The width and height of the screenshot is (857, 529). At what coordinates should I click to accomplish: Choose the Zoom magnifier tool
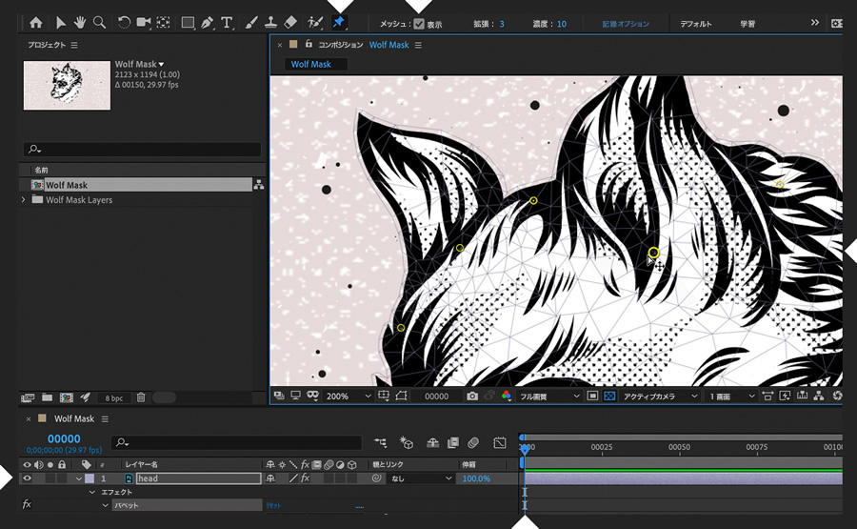coord(99,22)
